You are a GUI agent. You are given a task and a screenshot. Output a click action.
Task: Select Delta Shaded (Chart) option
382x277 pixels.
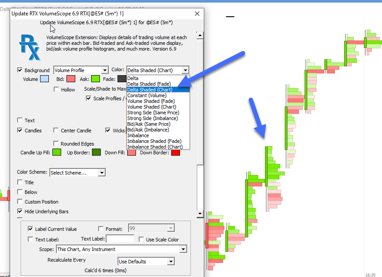(x=158, y=90)
